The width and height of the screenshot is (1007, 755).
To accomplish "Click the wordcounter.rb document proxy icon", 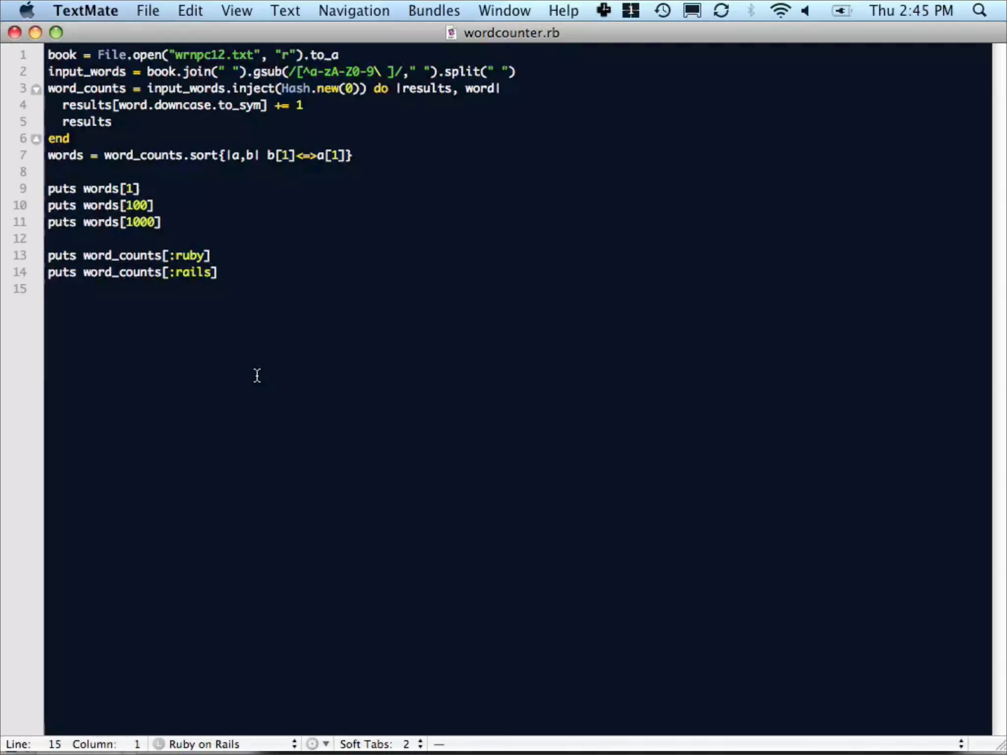I will [451, 33].
